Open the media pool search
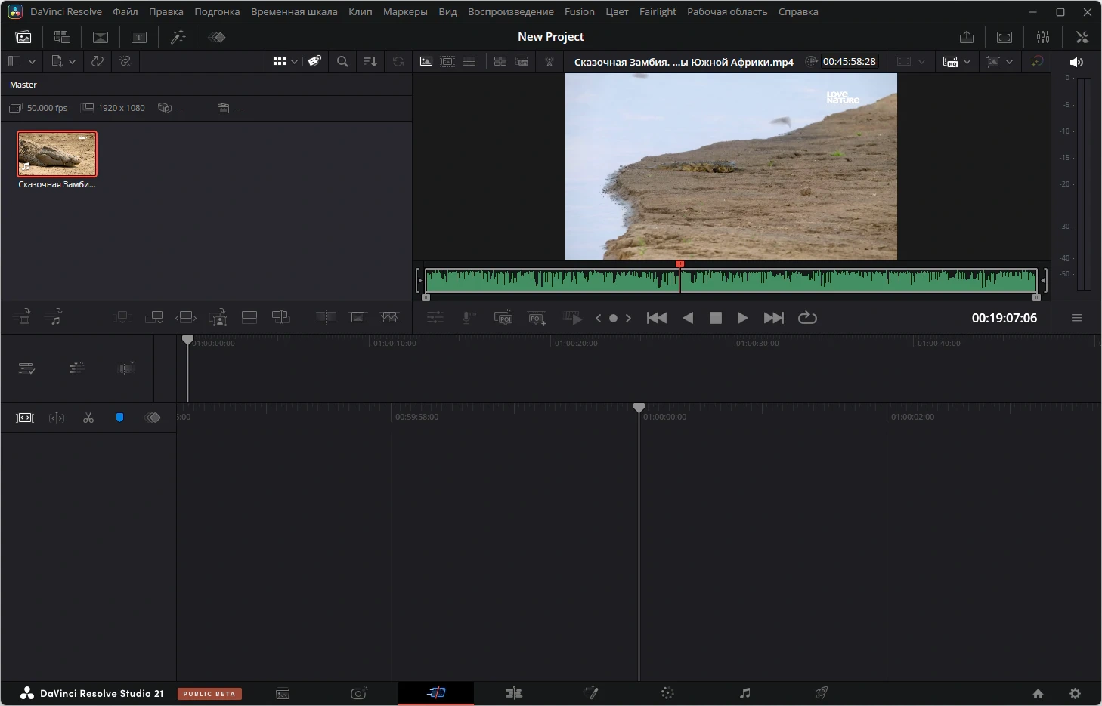 coord(342,62)
